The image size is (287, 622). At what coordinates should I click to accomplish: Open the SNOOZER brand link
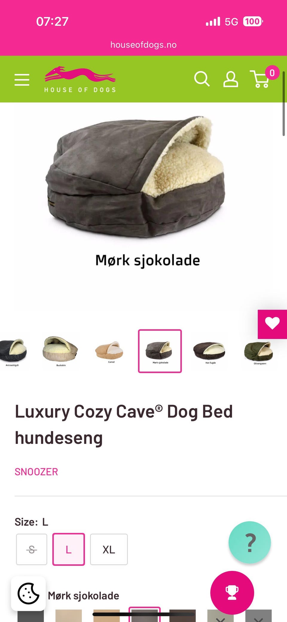[x=36, y=472]
